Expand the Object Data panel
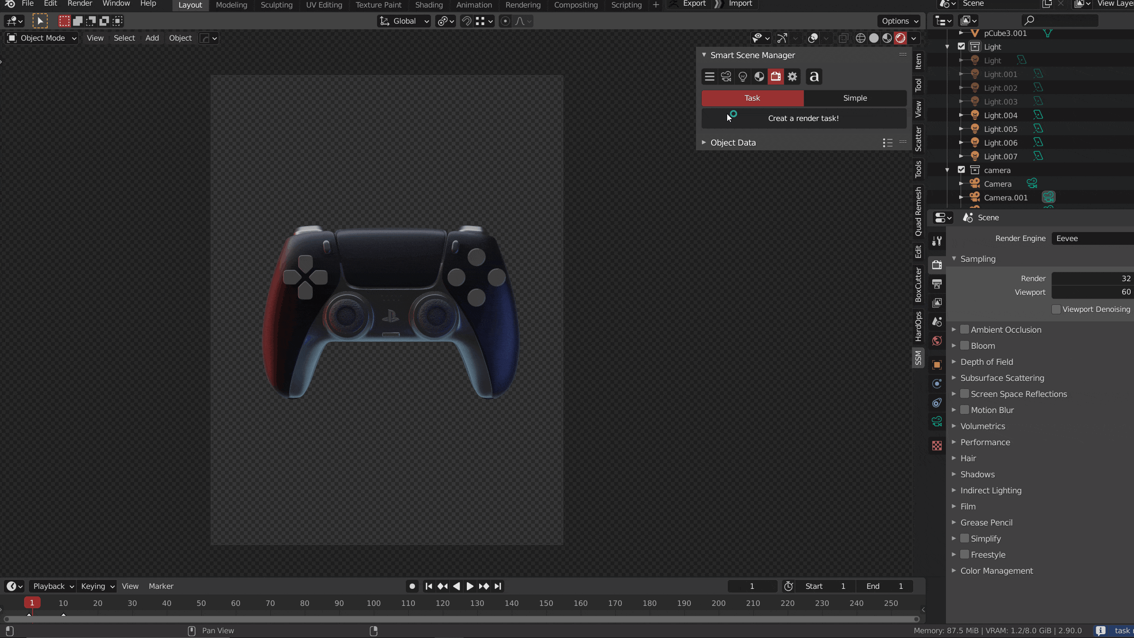The width and height of the screenshot is (1134, 638). pos(703,143)
